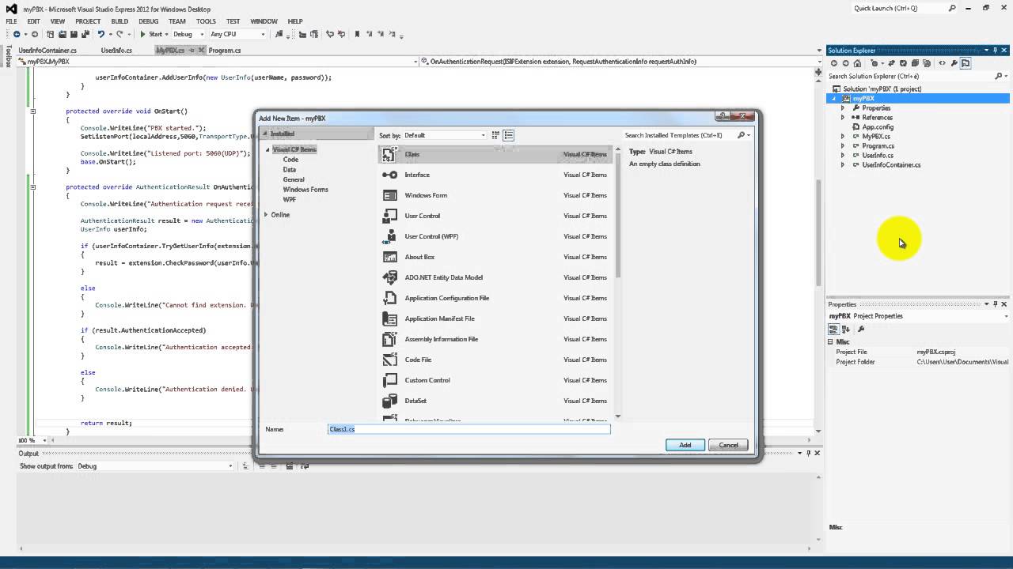Expand the References node in Solution Explorer
The height and width of the screenshot is (569, 1013).
[x=843, y=118]
